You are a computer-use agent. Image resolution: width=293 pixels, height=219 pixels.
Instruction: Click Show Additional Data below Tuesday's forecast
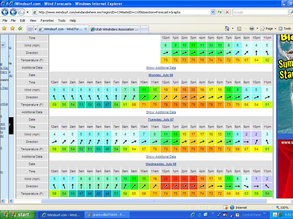161,157
